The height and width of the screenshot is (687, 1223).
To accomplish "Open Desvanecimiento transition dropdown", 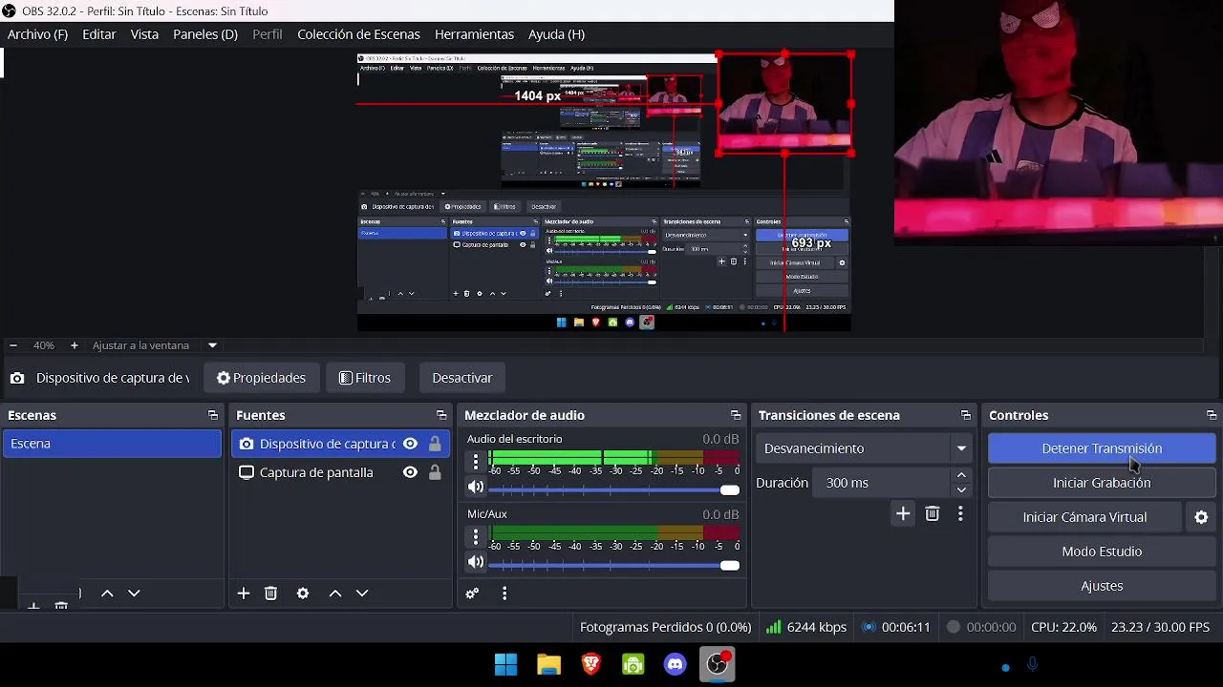I will [x=865, y=448].
